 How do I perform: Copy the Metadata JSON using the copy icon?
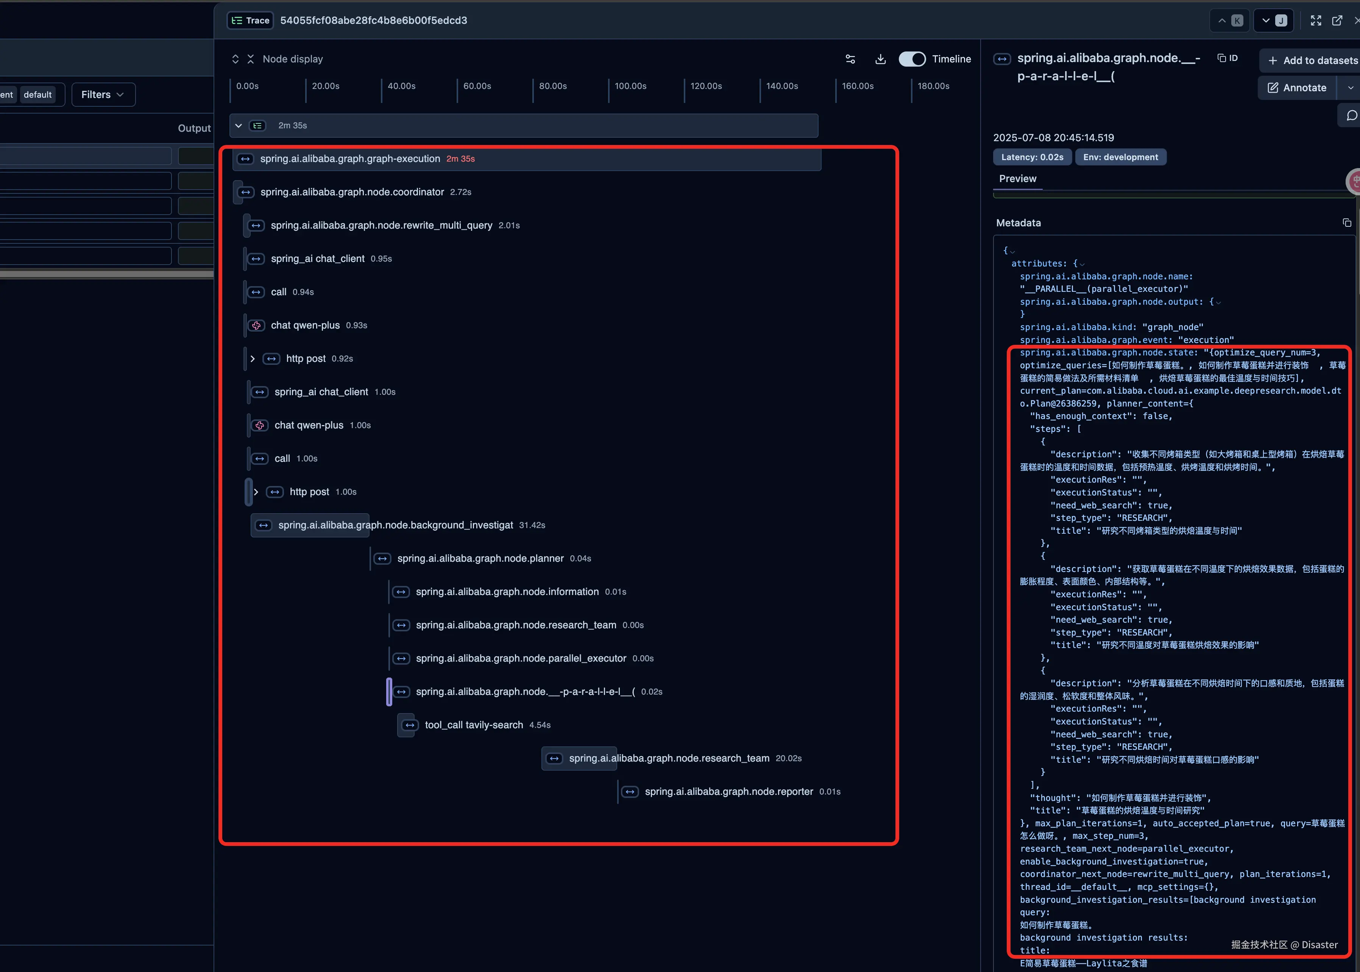[x=1346, y=223]
